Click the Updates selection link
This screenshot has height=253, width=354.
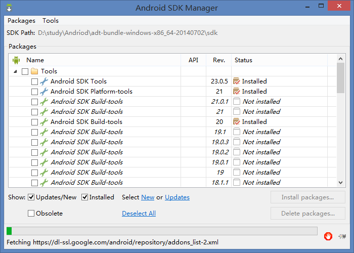[177, 197]
